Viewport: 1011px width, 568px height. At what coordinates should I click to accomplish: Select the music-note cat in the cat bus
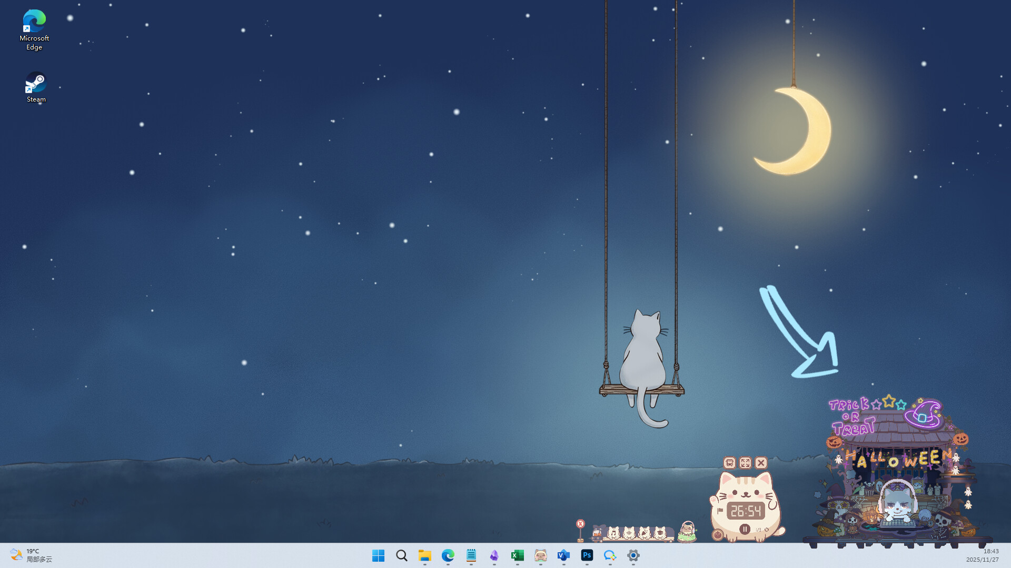click(x=614, y=533)
